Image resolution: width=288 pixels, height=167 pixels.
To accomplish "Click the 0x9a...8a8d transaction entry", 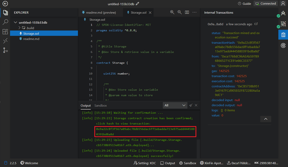I will tap(215, 24).
